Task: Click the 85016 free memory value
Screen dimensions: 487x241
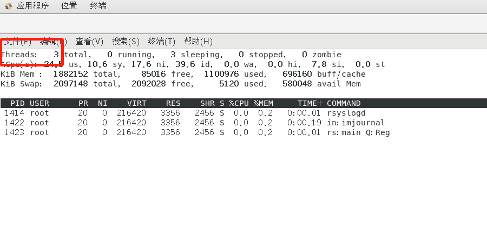Action: pyautogui.click(x=154, y=74)
